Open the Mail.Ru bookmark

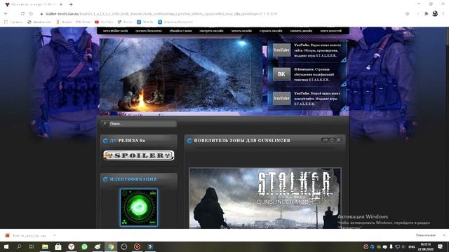pos(145,22)
